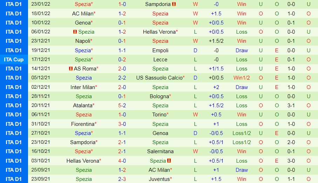Click the 5-2 score against Atalanta
Screen dimensions: 318x183
pyautogui.click(x=122, y=106)
